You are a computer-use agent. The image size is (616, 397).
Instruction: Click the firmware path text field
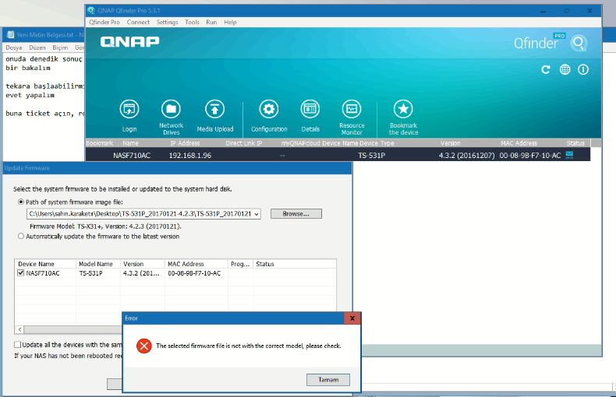click(140, 214)
